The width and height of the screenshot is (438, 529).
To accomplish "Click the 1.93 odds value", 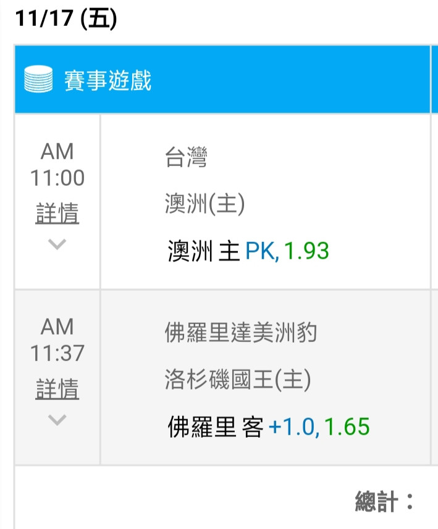I will point(306,251).
